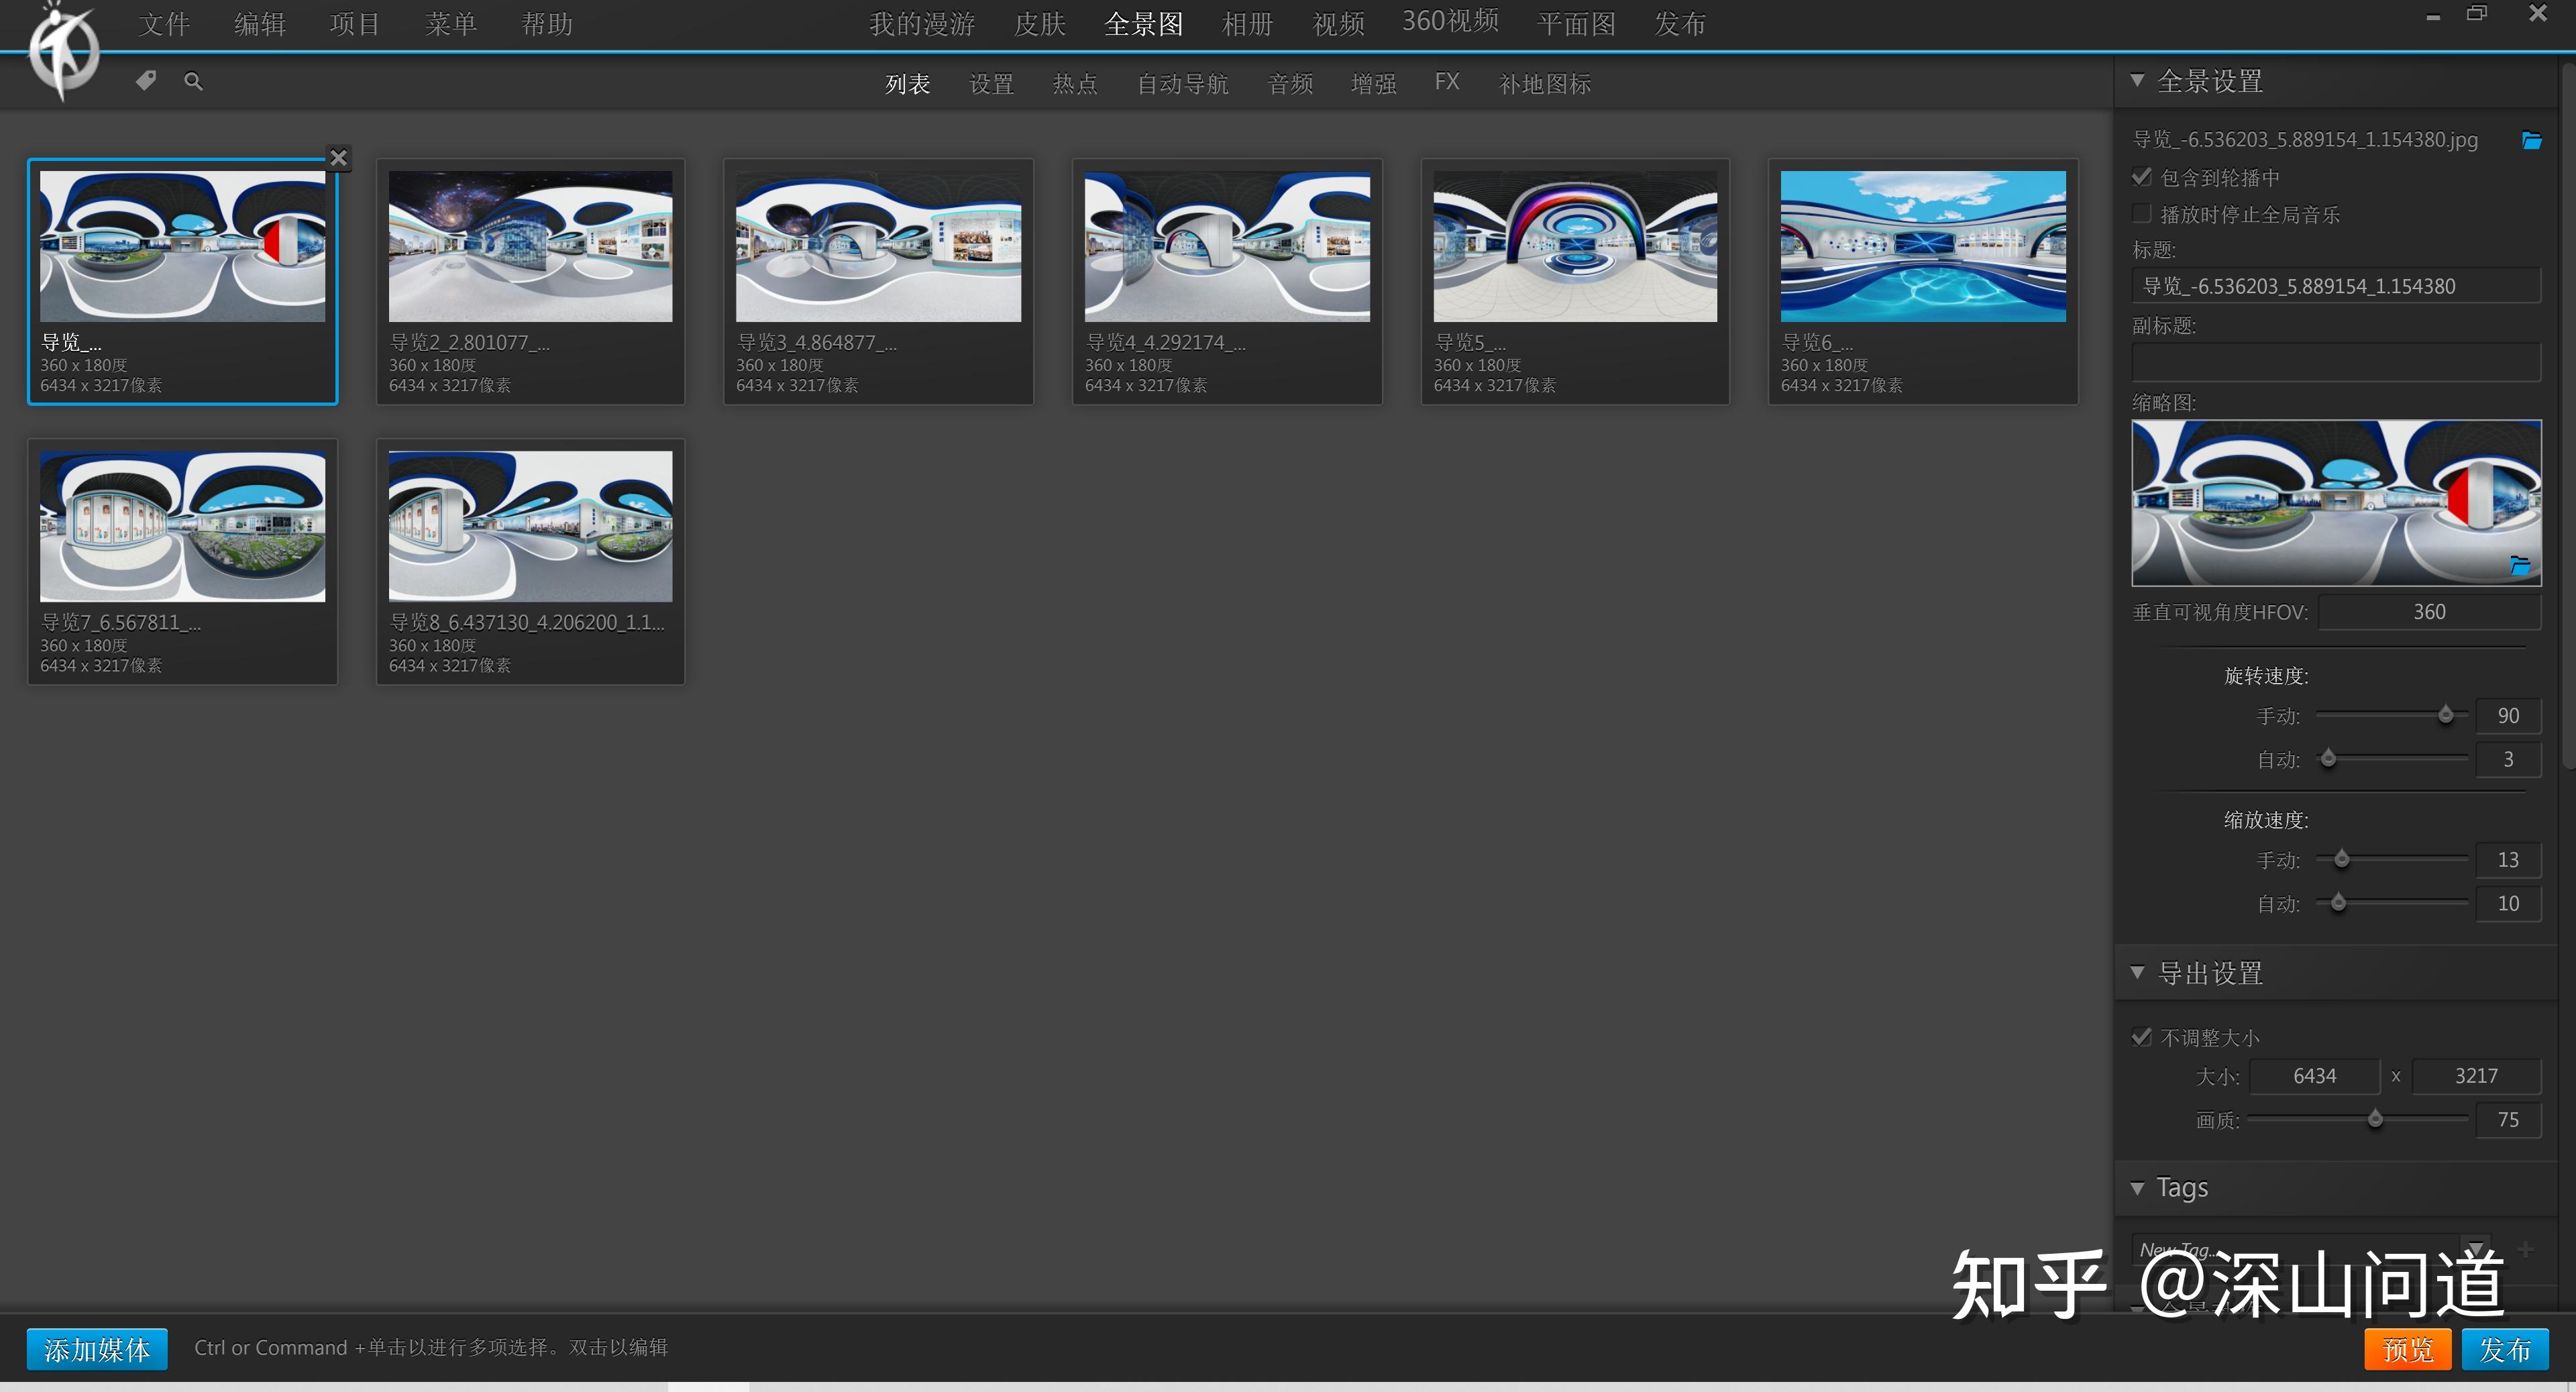This screenshot has width=2576, height=1392.
Task: Collapse the Tags section
Action: [x=2137, y=1188]
